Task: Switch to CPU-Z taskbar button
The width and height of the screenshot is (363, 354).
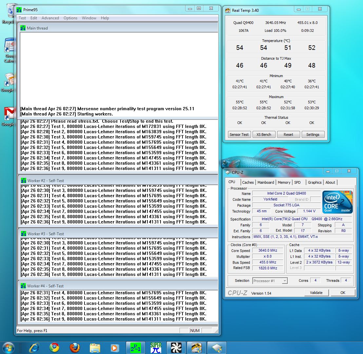Action: (217, 348)
